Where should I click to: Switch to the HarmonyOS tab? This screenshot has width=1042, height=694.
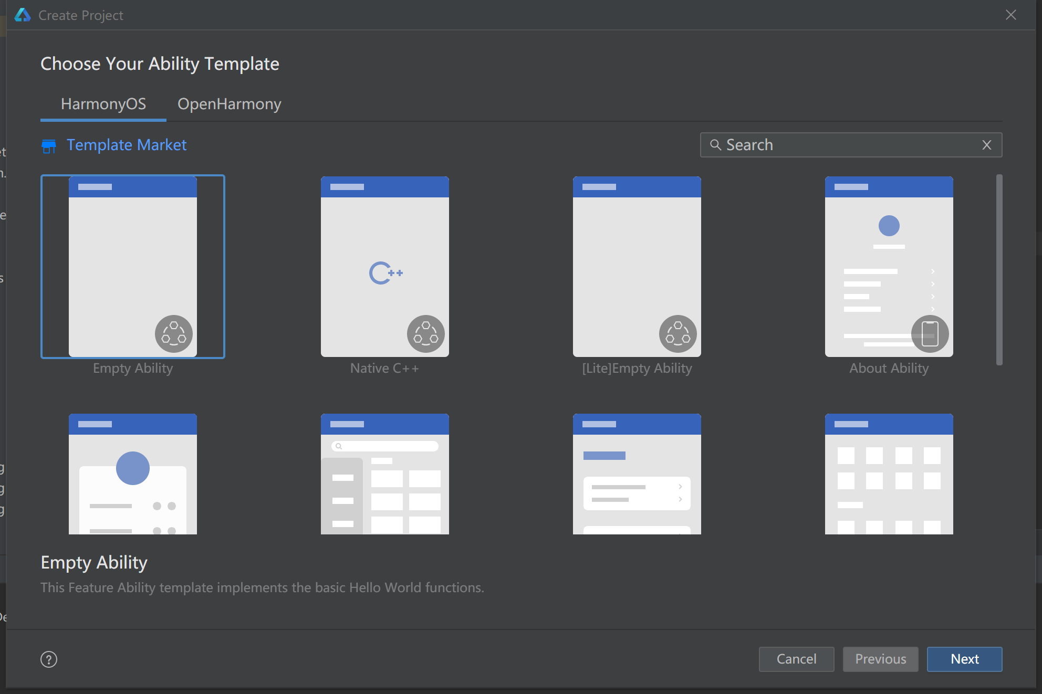point(103,104)
